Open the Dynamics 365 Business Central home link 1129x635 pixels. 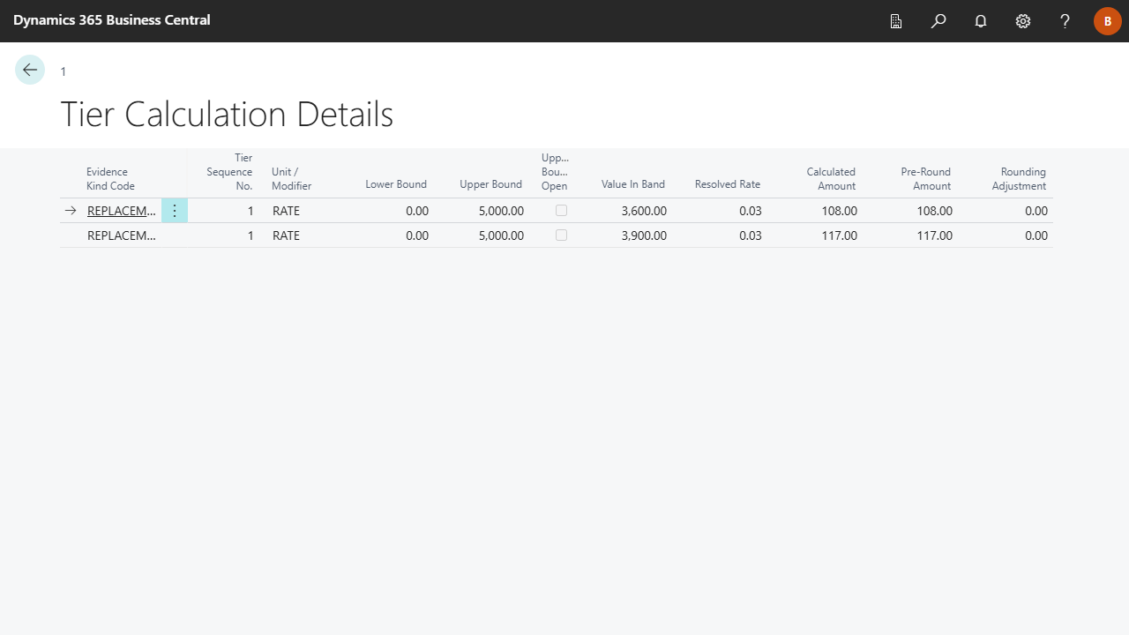coord(112,20)
